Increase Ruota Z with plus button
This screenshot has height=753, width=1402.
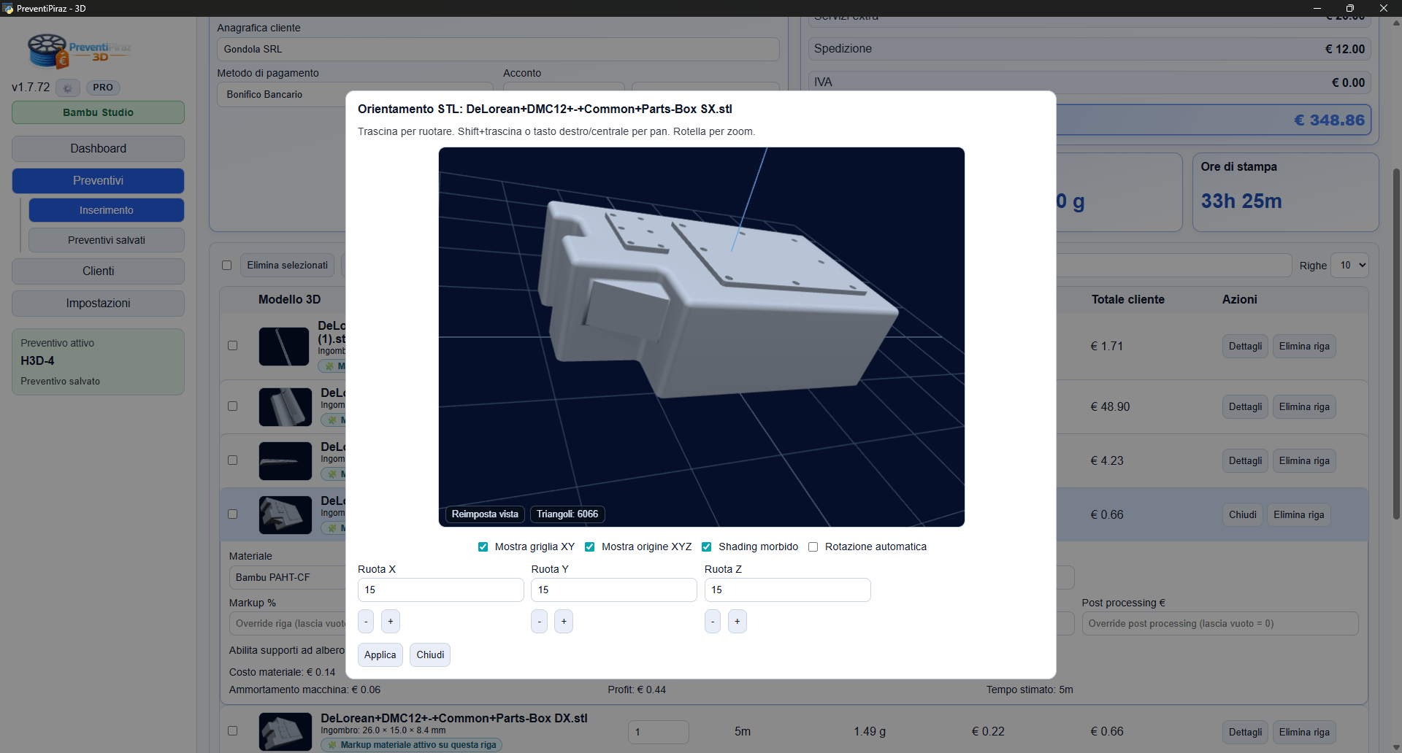point(737,622)
